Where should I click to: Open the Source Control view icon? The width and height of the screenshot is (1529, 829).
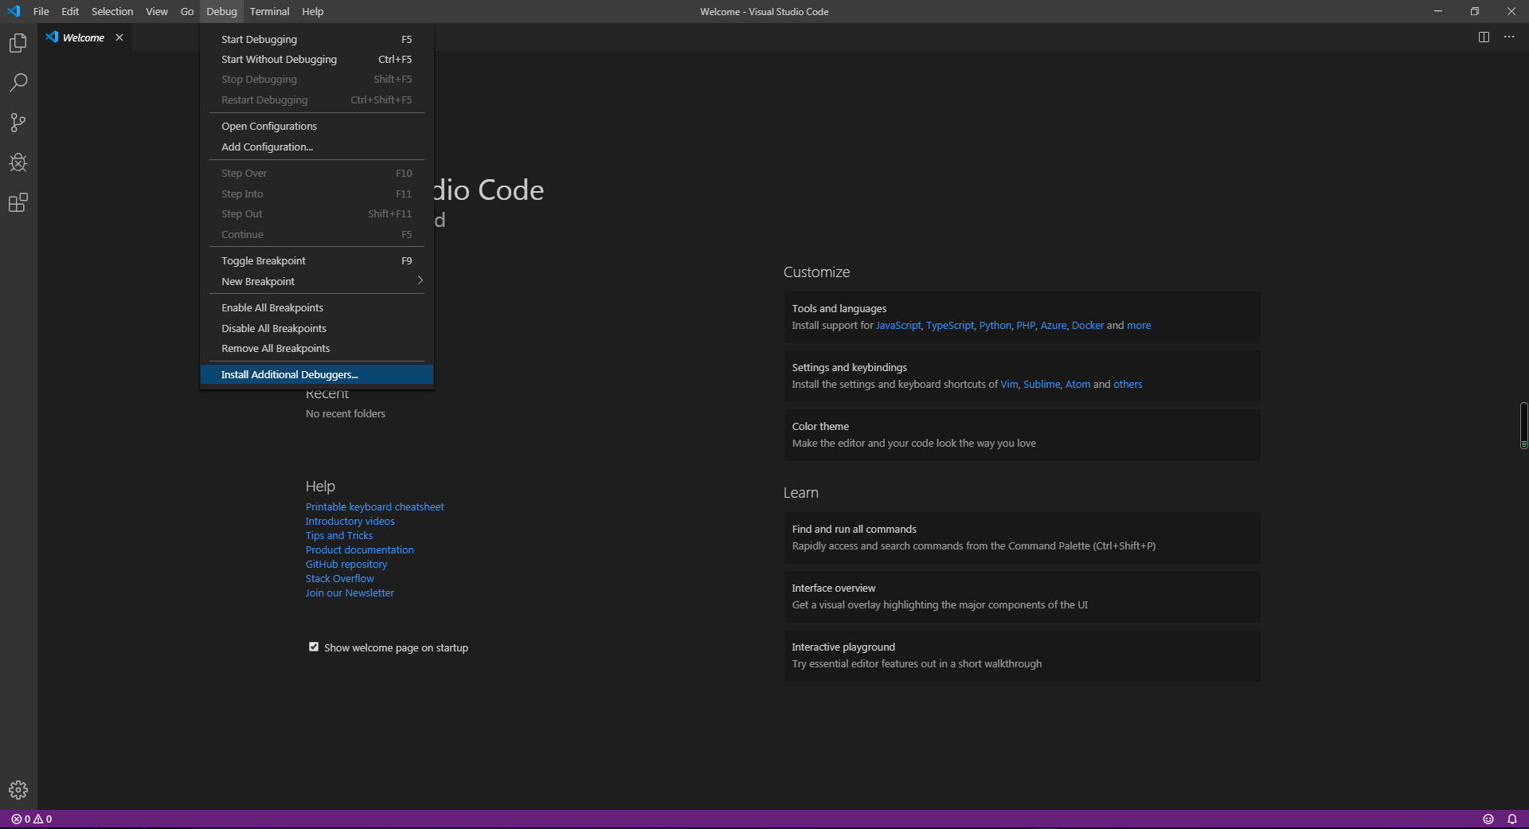(x=18, y=123)
